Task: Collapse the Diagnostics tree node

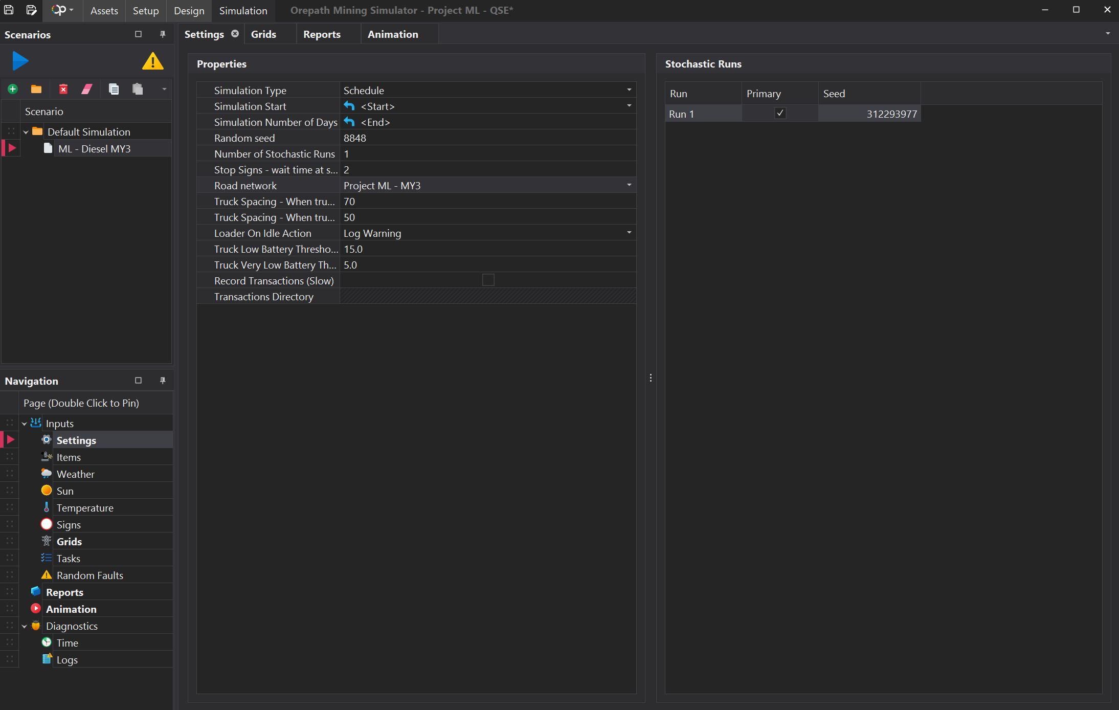Action: coord(24,626)
